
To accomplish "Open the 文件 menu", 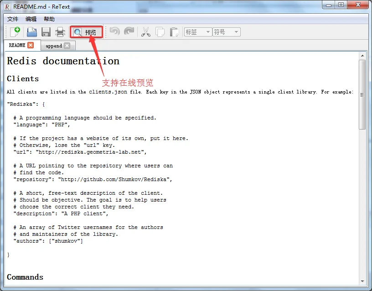I will 13,19.
